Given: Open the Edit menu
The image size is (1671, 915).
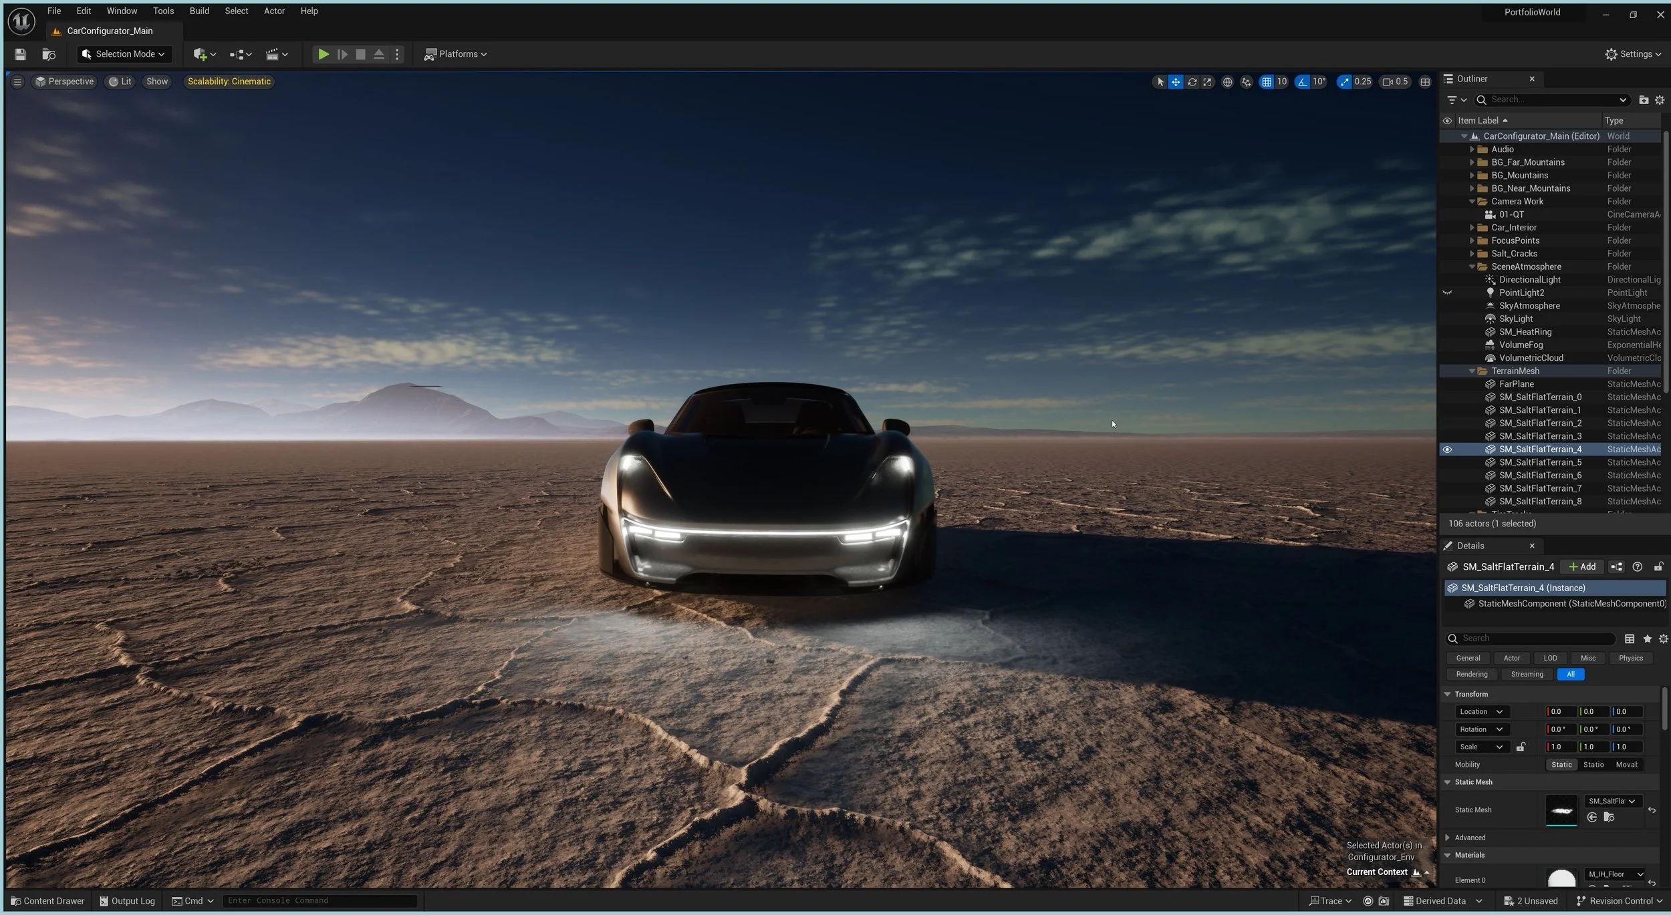Looking at the screenshot, I should click(x=84, y=11).
